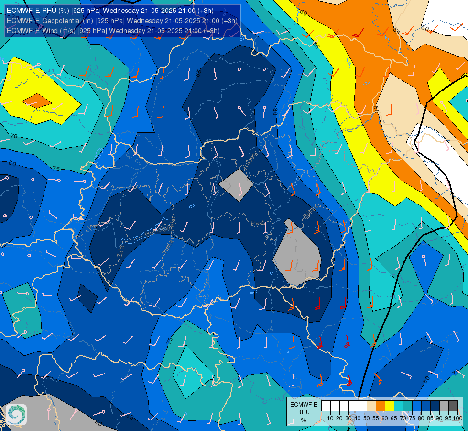
Task: Click the 65 contour label on the map
Action: 316,46
